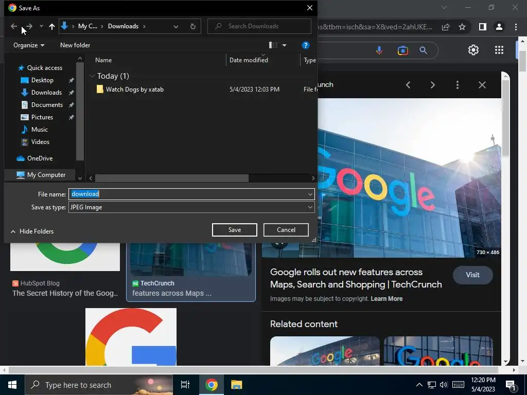Click the Save button
527x395 pixels.
click(235, 230)
